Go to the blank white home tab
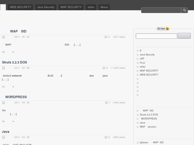The height and width of the screenshot is (145, 194). tap(3, 7)
